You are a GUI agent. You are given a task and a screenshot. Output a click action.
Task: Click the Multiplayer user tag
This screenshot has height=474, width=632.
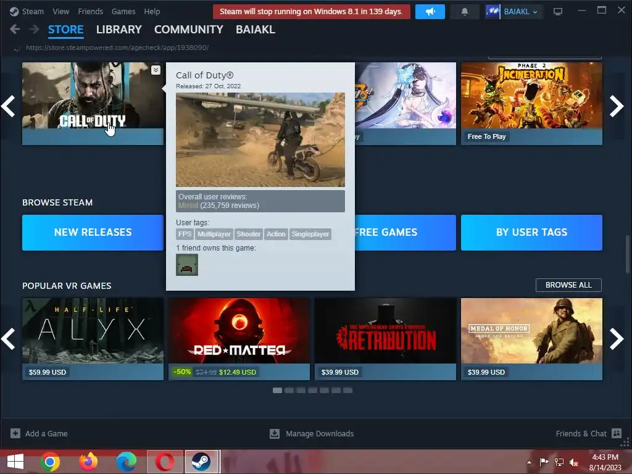coord(214,234)
